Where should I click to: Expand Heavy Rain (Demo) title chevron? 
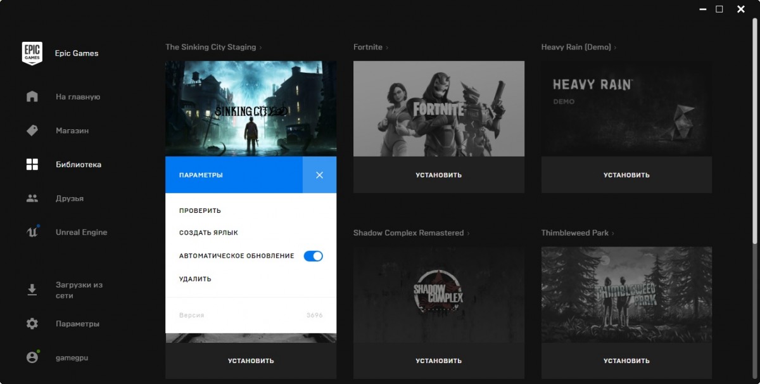point(615,48)
